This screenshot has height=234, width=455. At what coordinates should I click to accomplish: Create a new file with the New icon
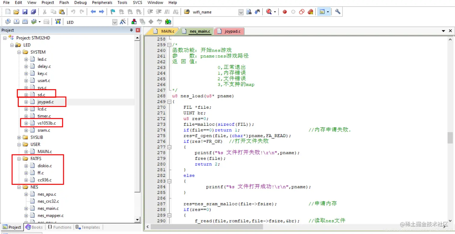click(8, 12)
